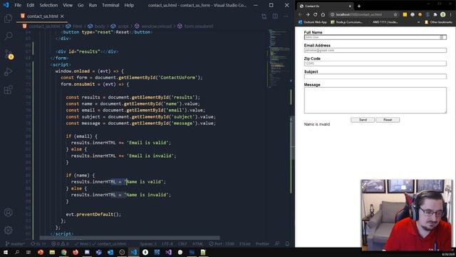The image size is (456, 257).
Task: Open the Other bookmarks folder
Action: coord(439,22)
